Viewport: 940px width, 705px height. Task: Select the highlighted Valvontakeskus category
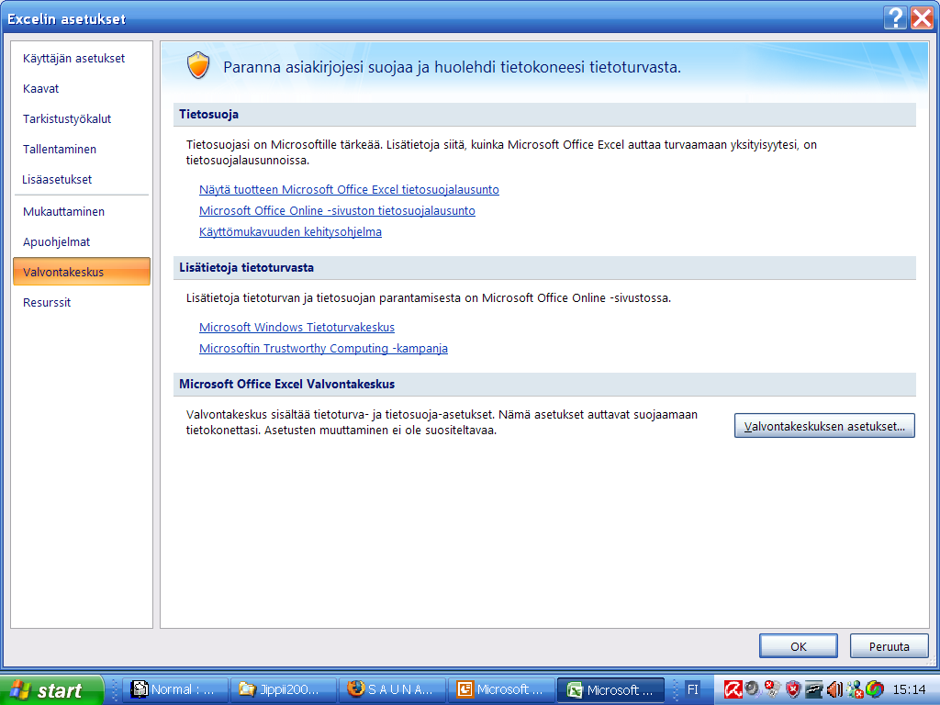coord(82,272)
